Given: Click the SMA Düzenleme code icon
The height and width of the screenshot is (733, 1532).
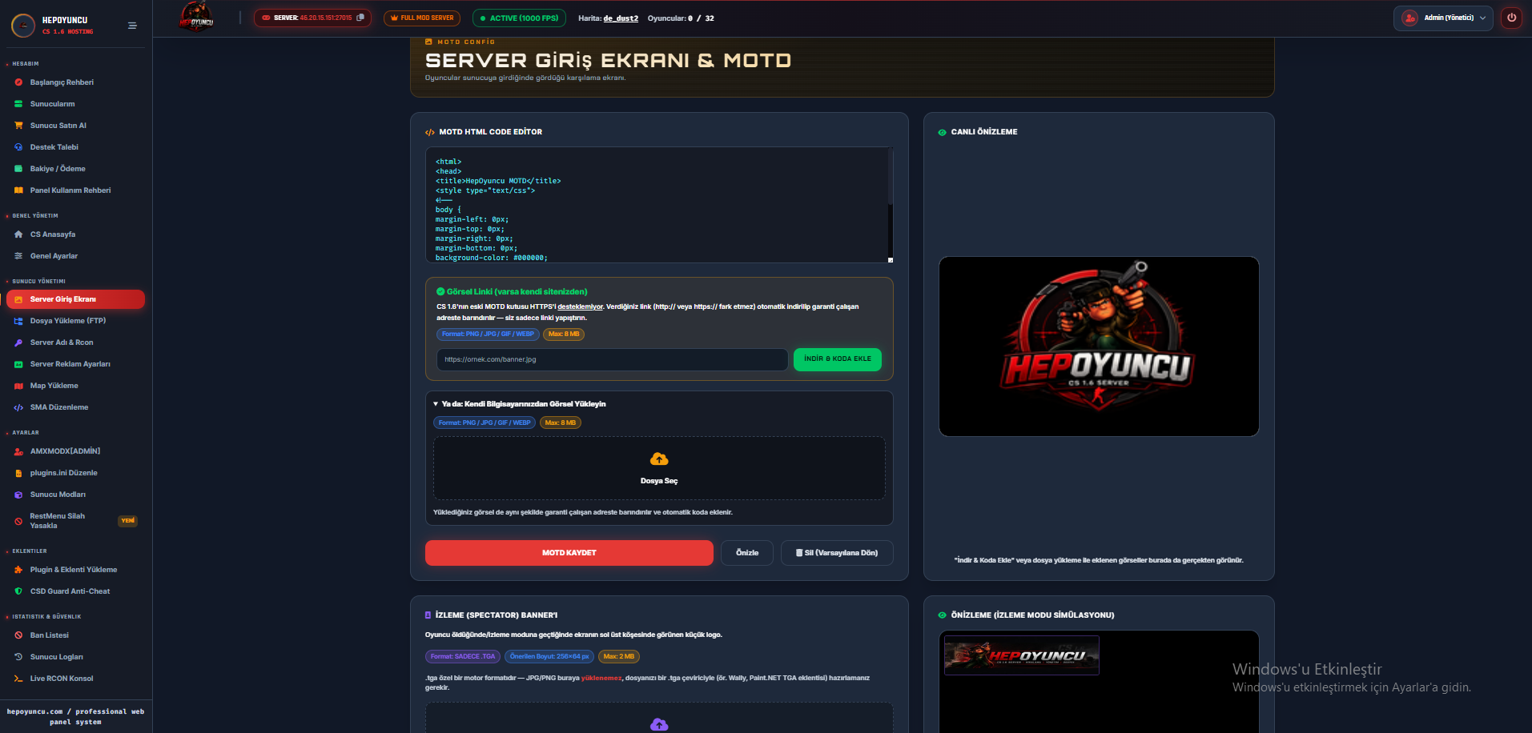Looking at the screenshot, I should coord(18,407).
